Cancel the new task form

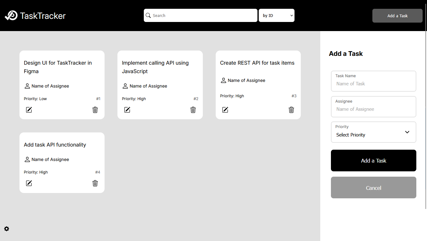(373, 187)
